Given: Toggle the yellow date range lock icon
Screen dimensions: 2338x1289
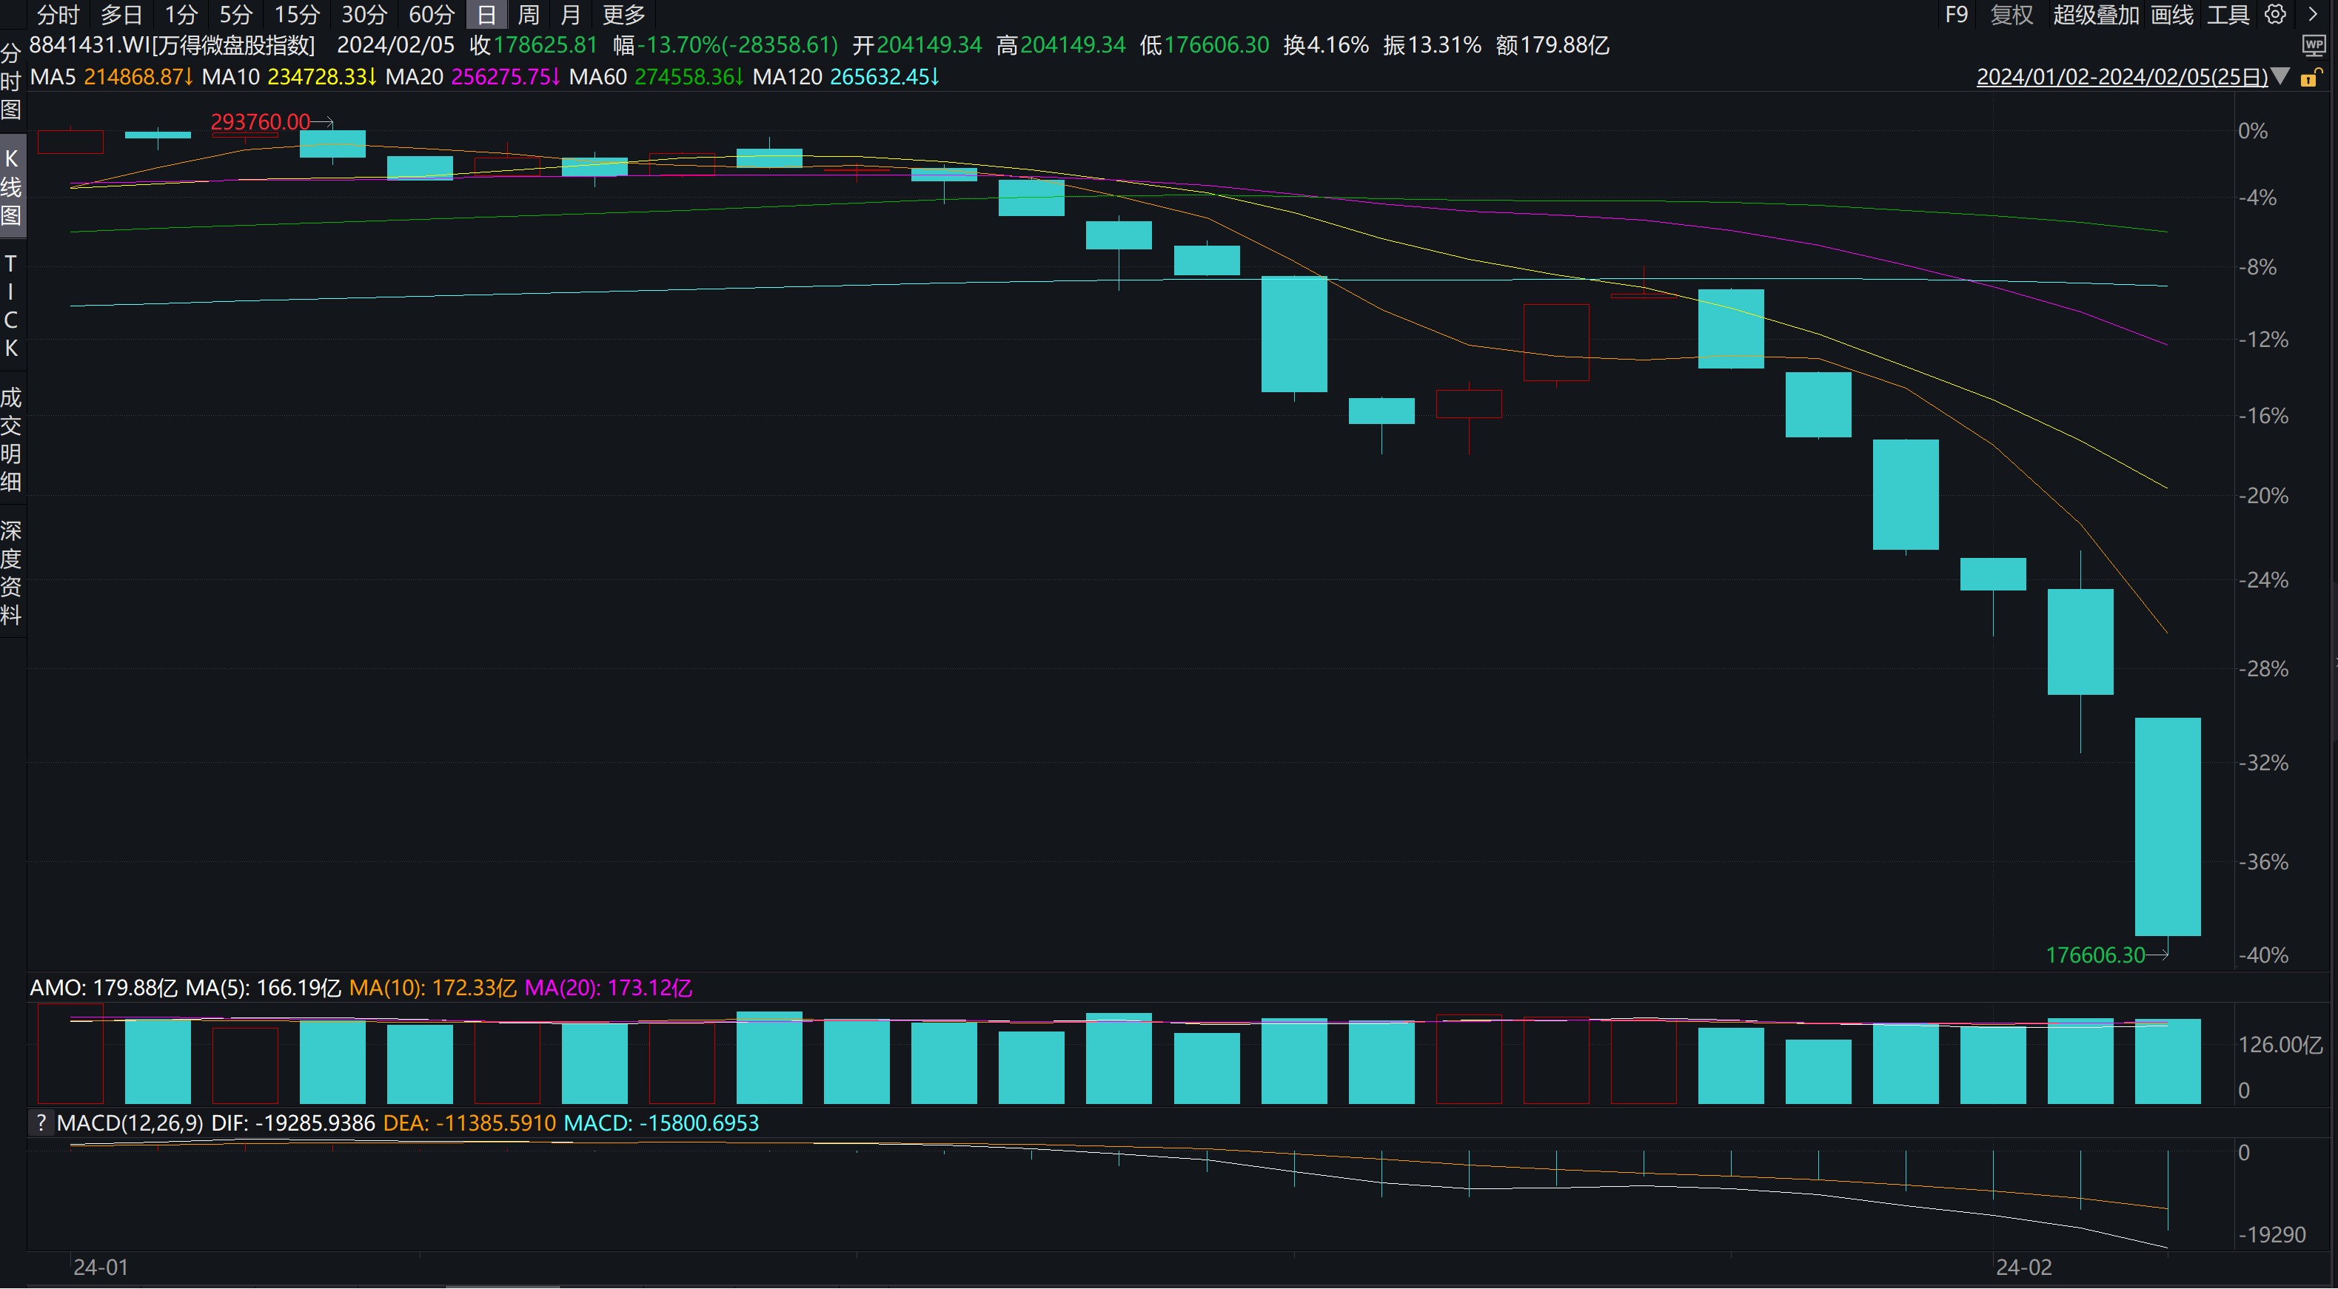Looking at the screenshot, I should 2311,78.
